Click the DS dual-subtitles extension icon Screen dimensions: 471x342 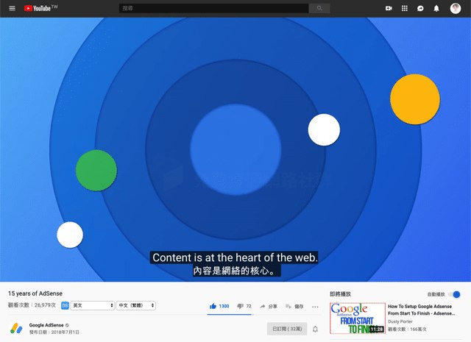point(65,305)
